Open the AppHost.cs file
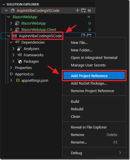 (x=24, y=74)
